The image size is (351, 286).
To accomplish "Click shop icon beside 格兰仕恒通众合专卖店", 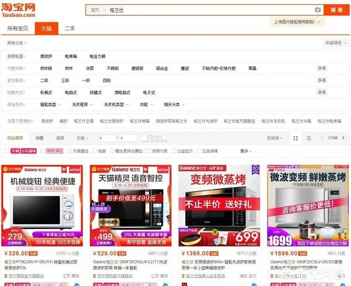I will [x=184, y=276].
